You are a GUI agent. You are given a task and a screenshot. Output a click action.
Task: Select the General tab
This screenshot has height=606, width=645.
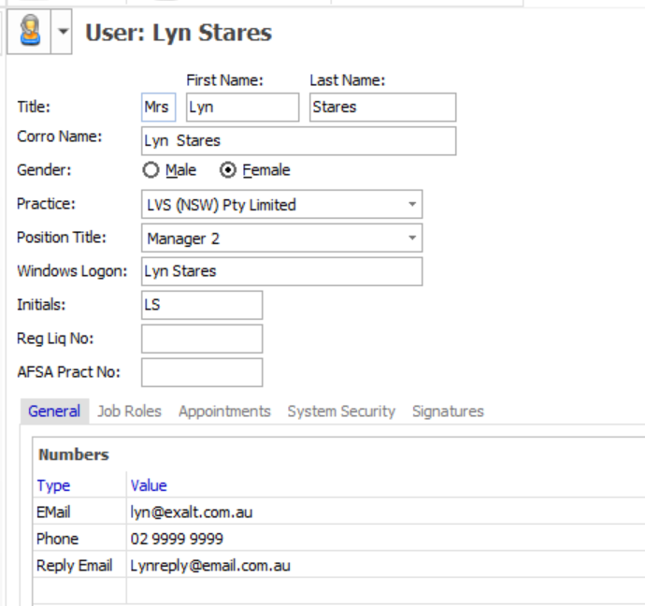pos(53,411)
